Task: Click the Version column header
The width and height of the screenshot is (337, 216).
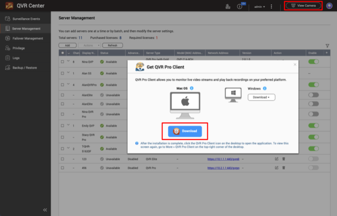Action: pyautogui.click(x=255, y=53)
